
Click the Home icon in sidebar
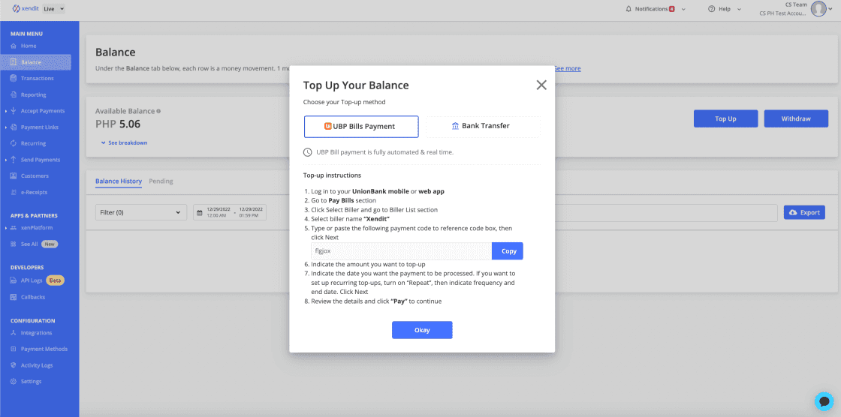pyautogui.click(x=14, y=46)
